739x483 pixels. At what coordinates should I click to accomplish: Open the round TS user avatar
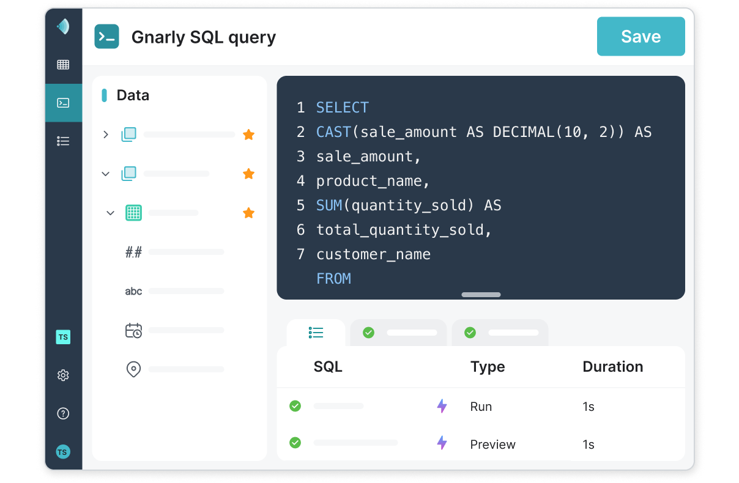pos(63,452)
